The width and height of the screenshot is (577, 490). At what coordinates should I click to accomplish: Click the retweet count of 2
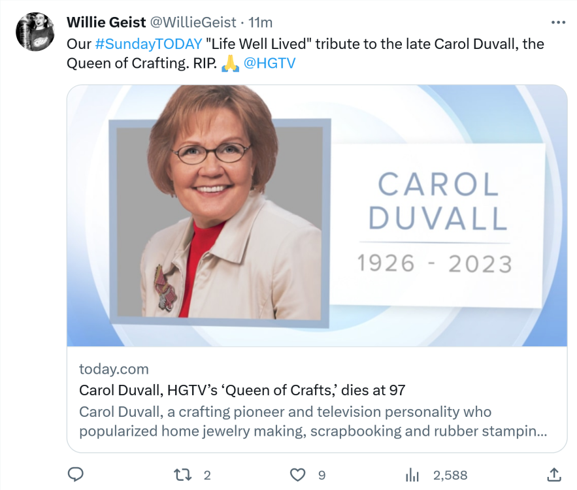coord(207,475)
